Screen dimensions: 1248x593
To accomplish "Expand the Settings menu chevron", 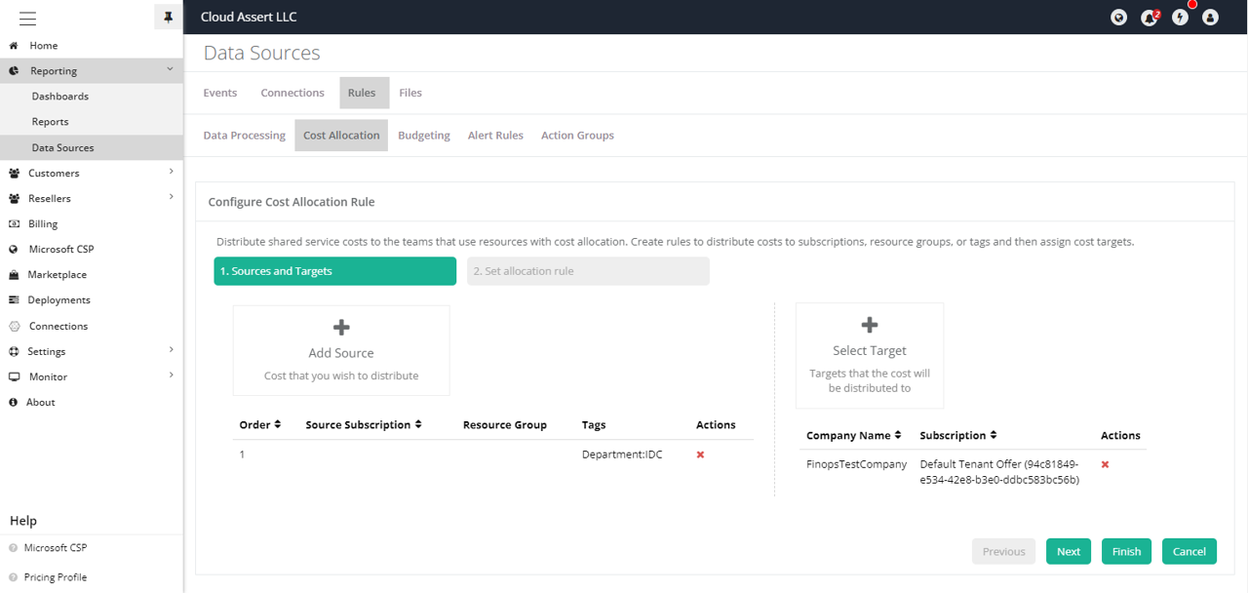I will pos(171,349).
